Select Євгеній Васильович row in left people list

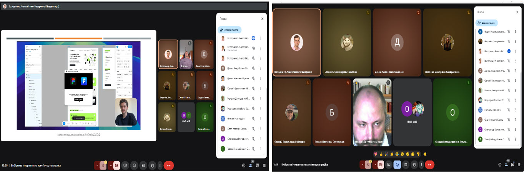click(x=241, y=88)
